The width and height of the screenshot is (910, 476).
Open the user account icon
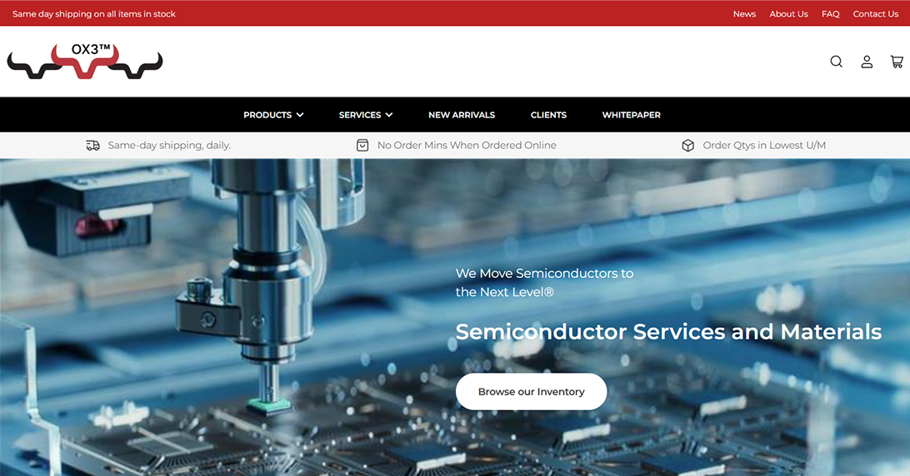pyautogui.click(x=867, y=62)
